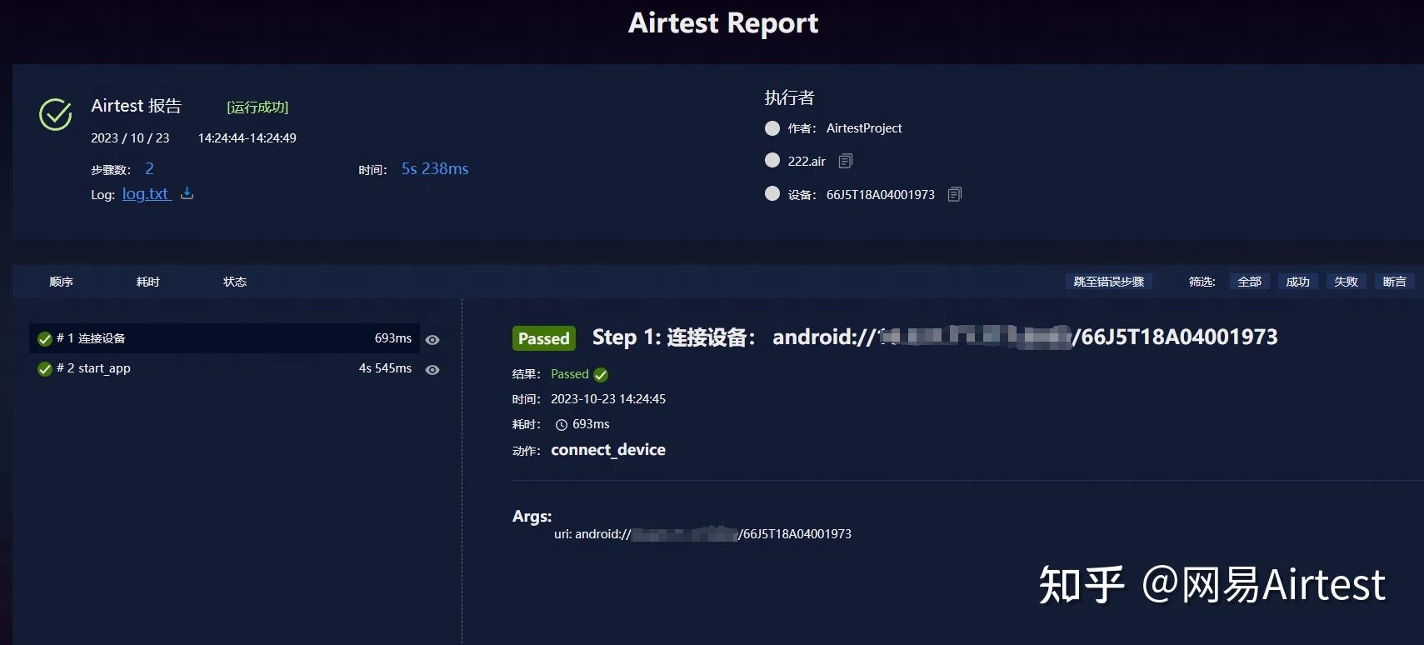
Task: Sort steps by 顺序 column
Action: point(62,282)
